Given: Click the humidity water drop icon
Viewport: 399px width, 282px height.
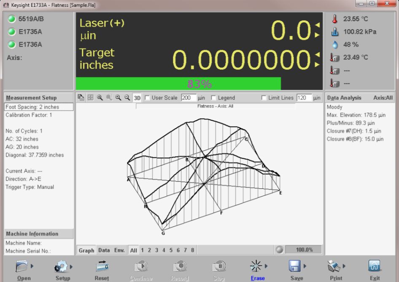Looking at the screenshot, I should [334, 44].
